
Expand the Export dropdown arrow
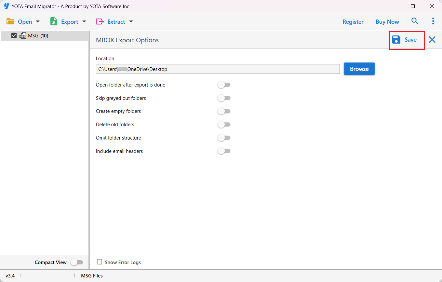(x=84, y=22)
